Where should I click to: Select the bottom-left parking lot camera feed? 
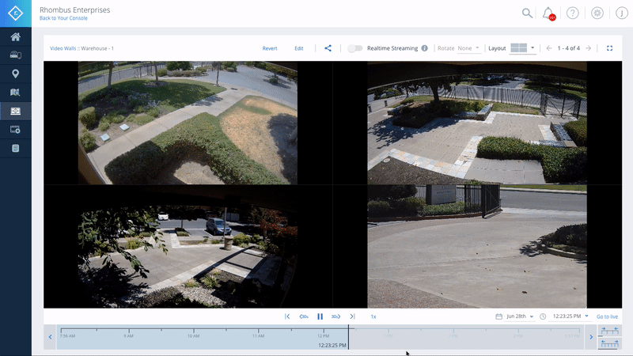[x=188, y=246]
